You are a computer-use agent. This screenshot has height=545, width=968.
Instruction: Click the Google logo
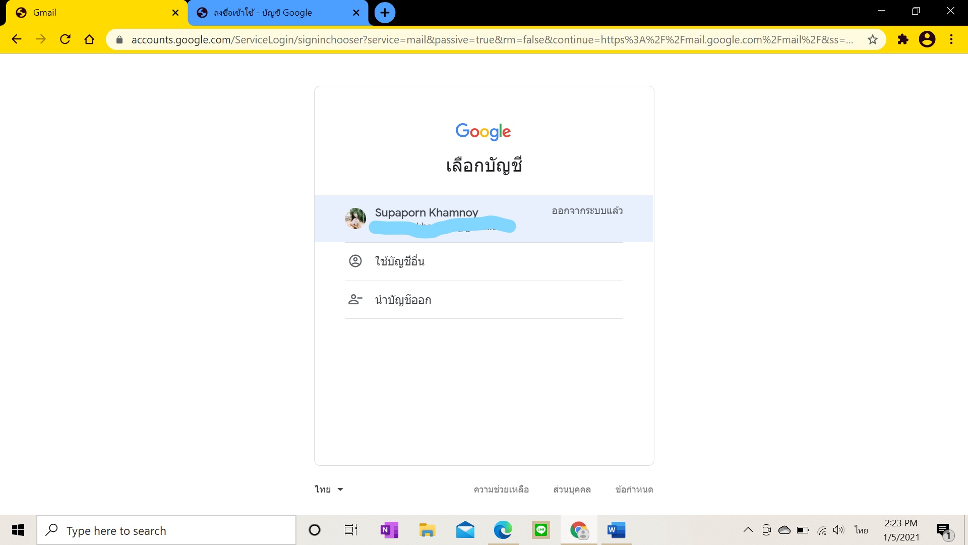click(483, 132)
